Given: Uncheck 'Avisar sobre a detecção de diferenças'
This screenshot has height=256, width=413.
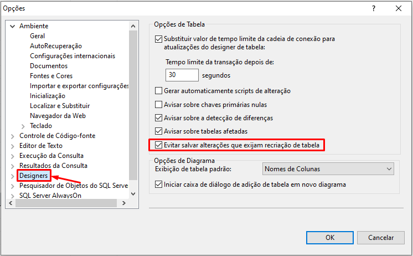Looking at the screenshot, I should (x=159, y=118).
